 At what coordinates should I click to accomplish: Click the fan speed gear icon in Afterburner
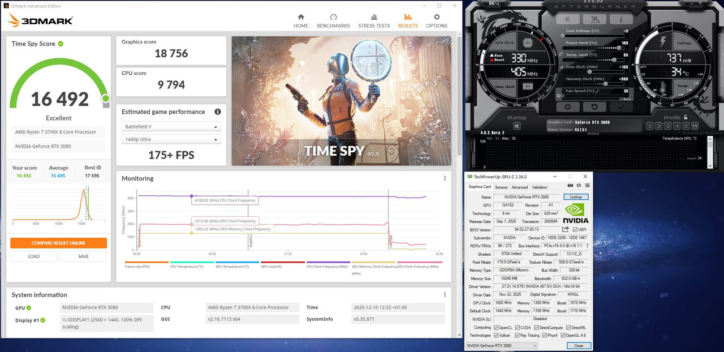559,96
